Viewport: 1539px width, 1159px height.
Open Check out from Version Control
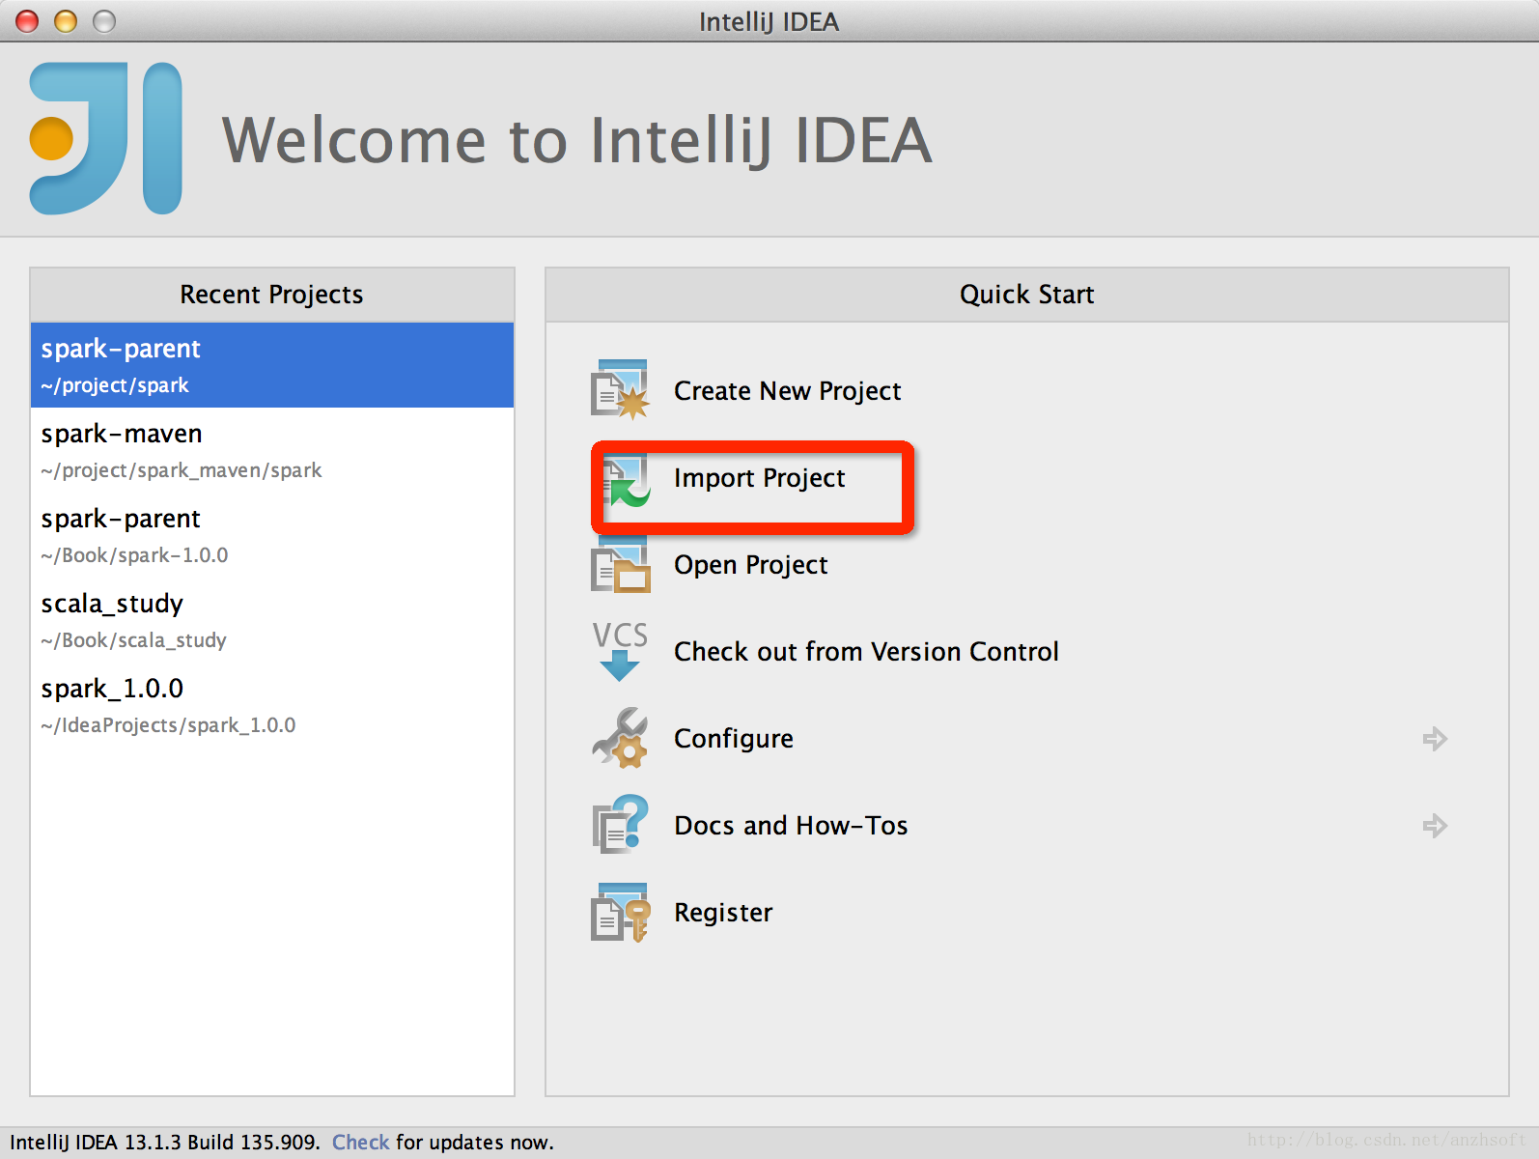[x=866, y=652]
